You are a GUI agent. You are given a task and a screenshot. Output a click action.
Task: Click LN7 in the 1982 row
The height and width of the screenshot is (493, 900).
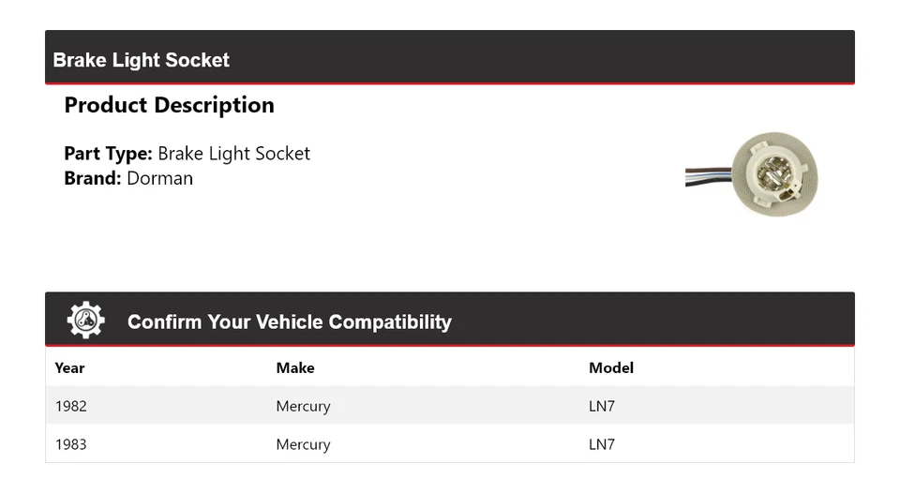(602, 406)
